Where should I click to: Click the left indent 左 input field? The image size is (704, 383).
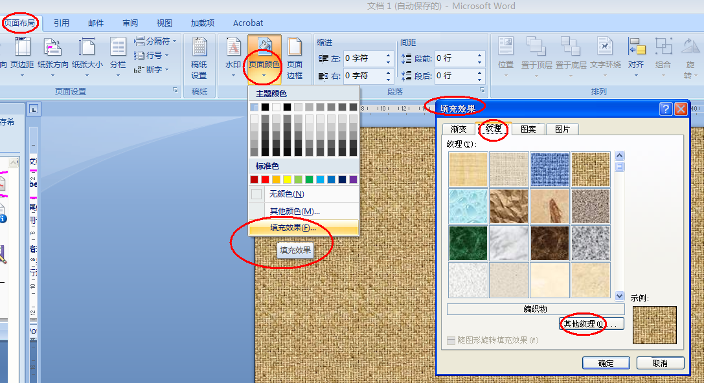pyautogui.click(x=364, y=58)
